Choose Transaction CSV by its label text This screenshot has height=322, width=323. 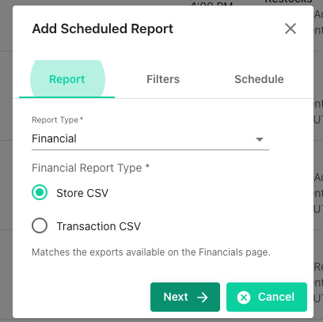tap(98, 226)
